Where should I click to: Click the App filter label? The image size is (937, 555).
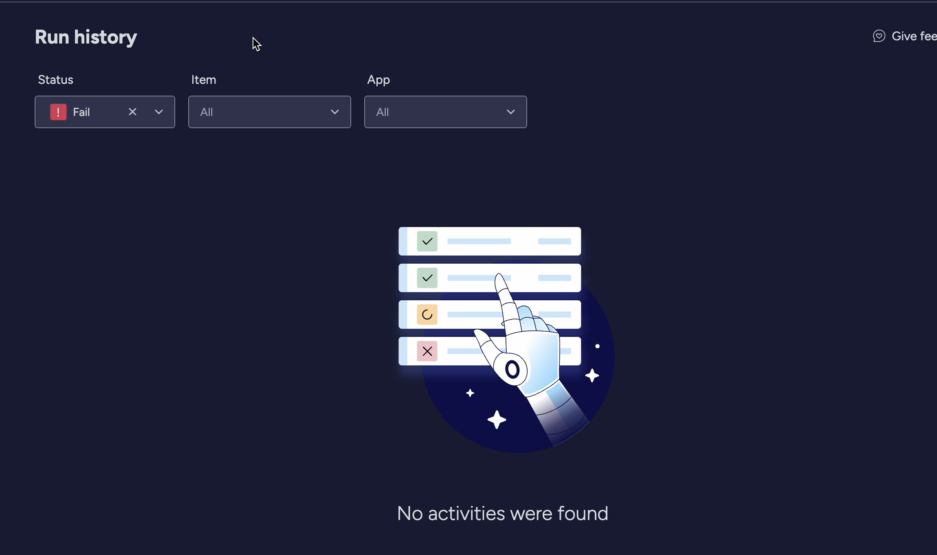(378, 80)
